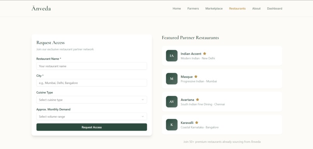The width and height of the screenshot is (313, 149).
Task: Open Marketplace in the navigation
Action: 214,9
